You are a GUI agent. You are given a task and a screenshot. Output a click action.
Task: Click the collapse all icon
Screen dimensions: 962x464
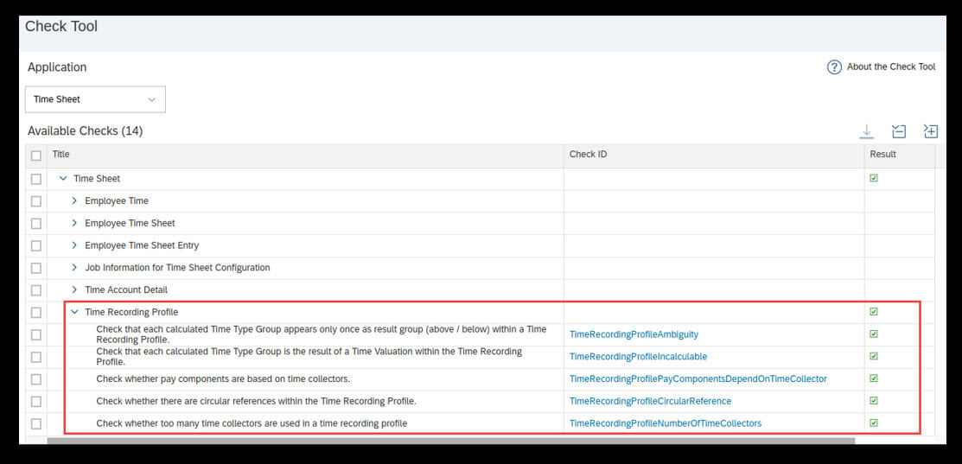(x=899, y=131)
